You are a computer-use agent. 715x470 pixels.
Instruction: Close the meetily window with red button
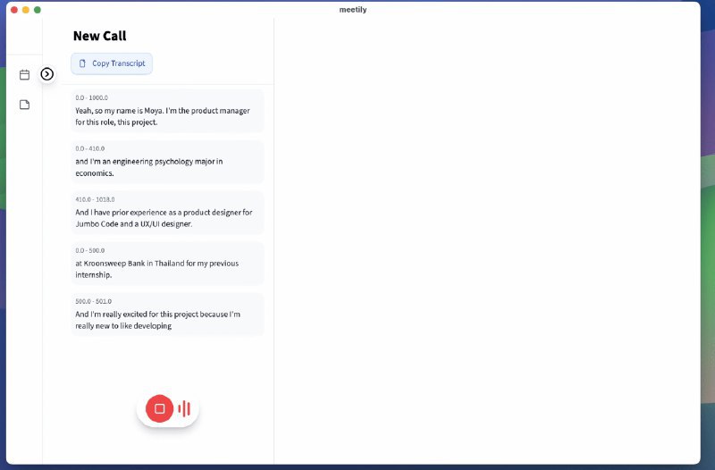[14, 9]
